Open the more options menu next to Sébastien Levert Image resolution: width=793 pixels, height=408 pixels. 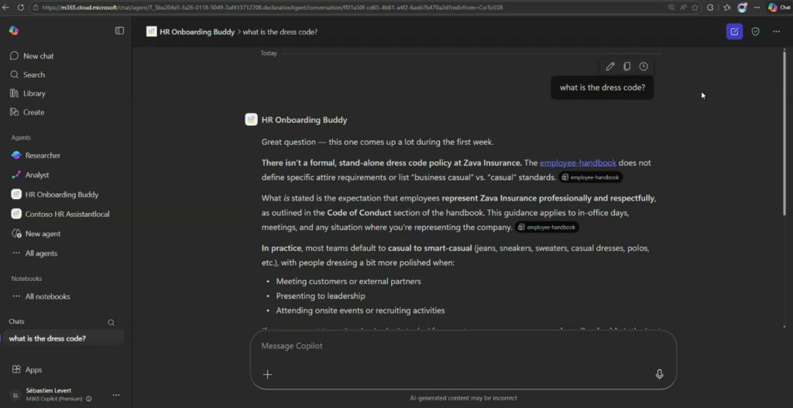pyautogui.click(x=116, y=395)
